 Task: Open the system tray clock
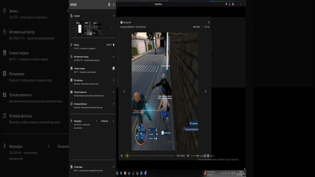[x=240, y=173]
